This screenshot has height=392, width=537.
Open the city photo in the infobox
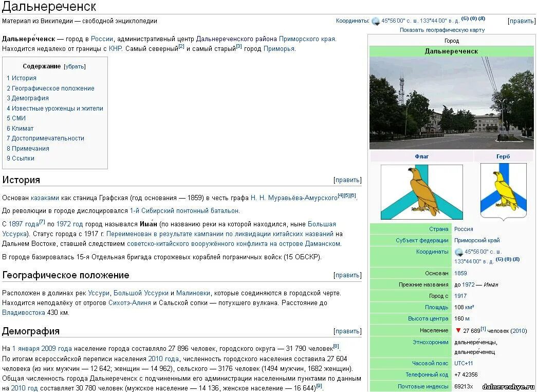451,103
